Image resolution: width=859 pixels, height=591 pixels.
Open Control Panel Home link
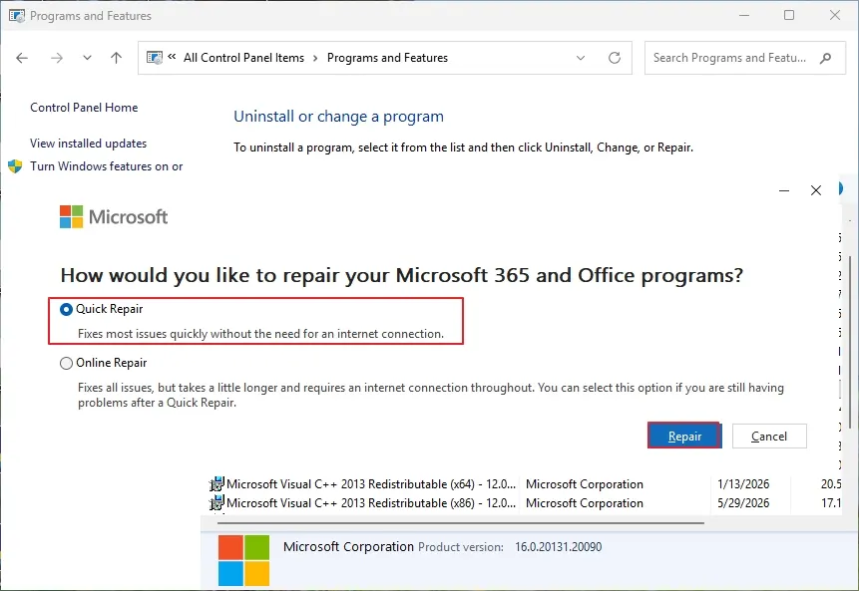pyautogui.click(x=84, y=108)
